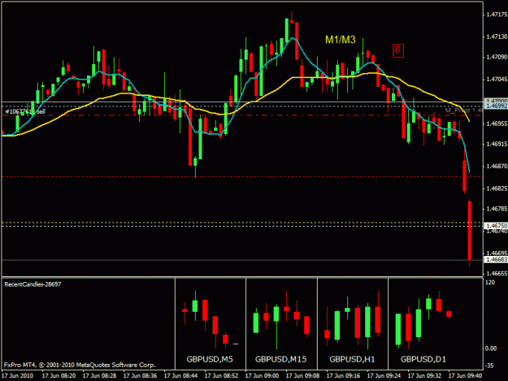Click the 1.47130 price scale value

(x=497, y=37)
